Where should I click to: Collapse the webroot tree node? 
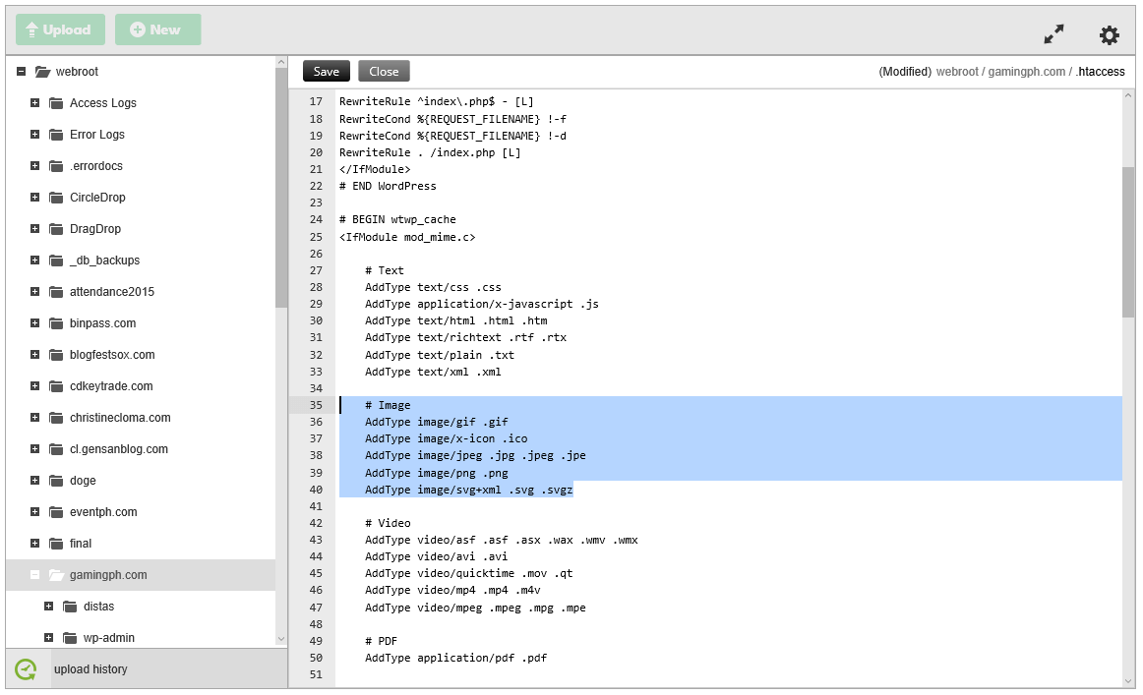click(21, 72)
